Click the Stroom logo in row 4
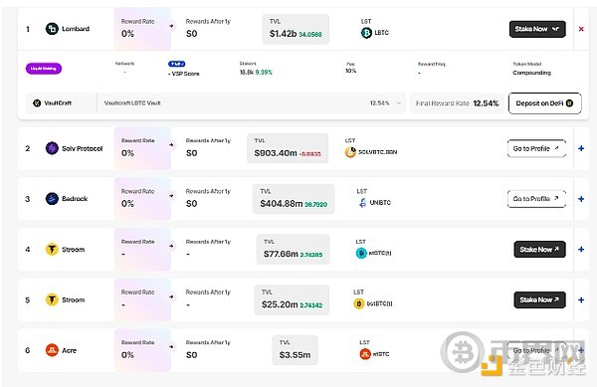Image resolution: width=597 pixels, height=387 pixels. (x=52, y=250)
